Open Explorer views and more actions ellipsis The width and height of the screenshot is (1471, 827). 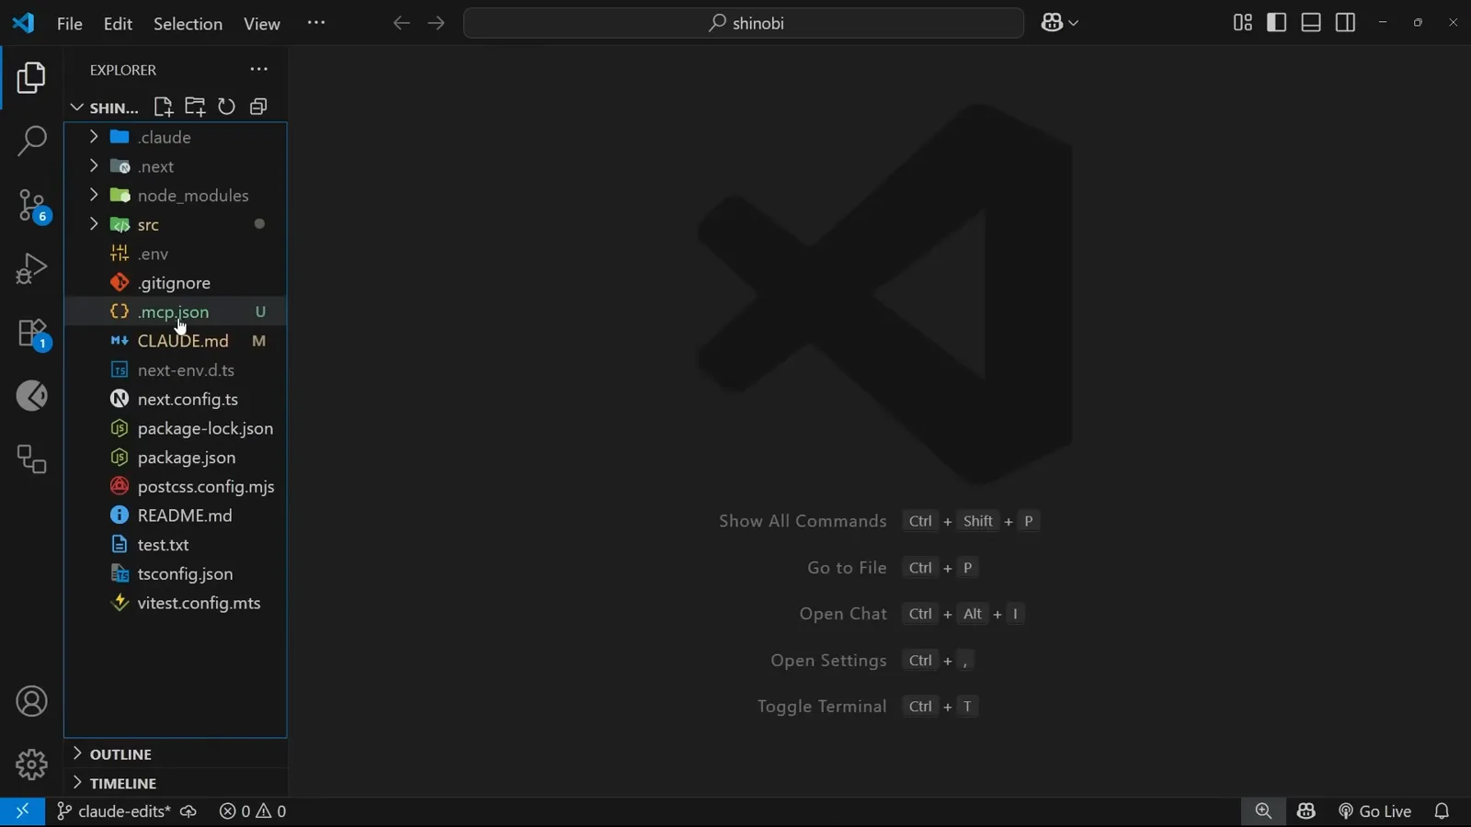pos(259,70)
